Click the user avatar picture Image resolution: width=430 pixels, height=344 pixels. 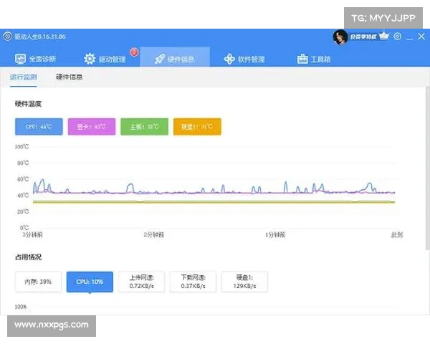(x=340, y=37)
